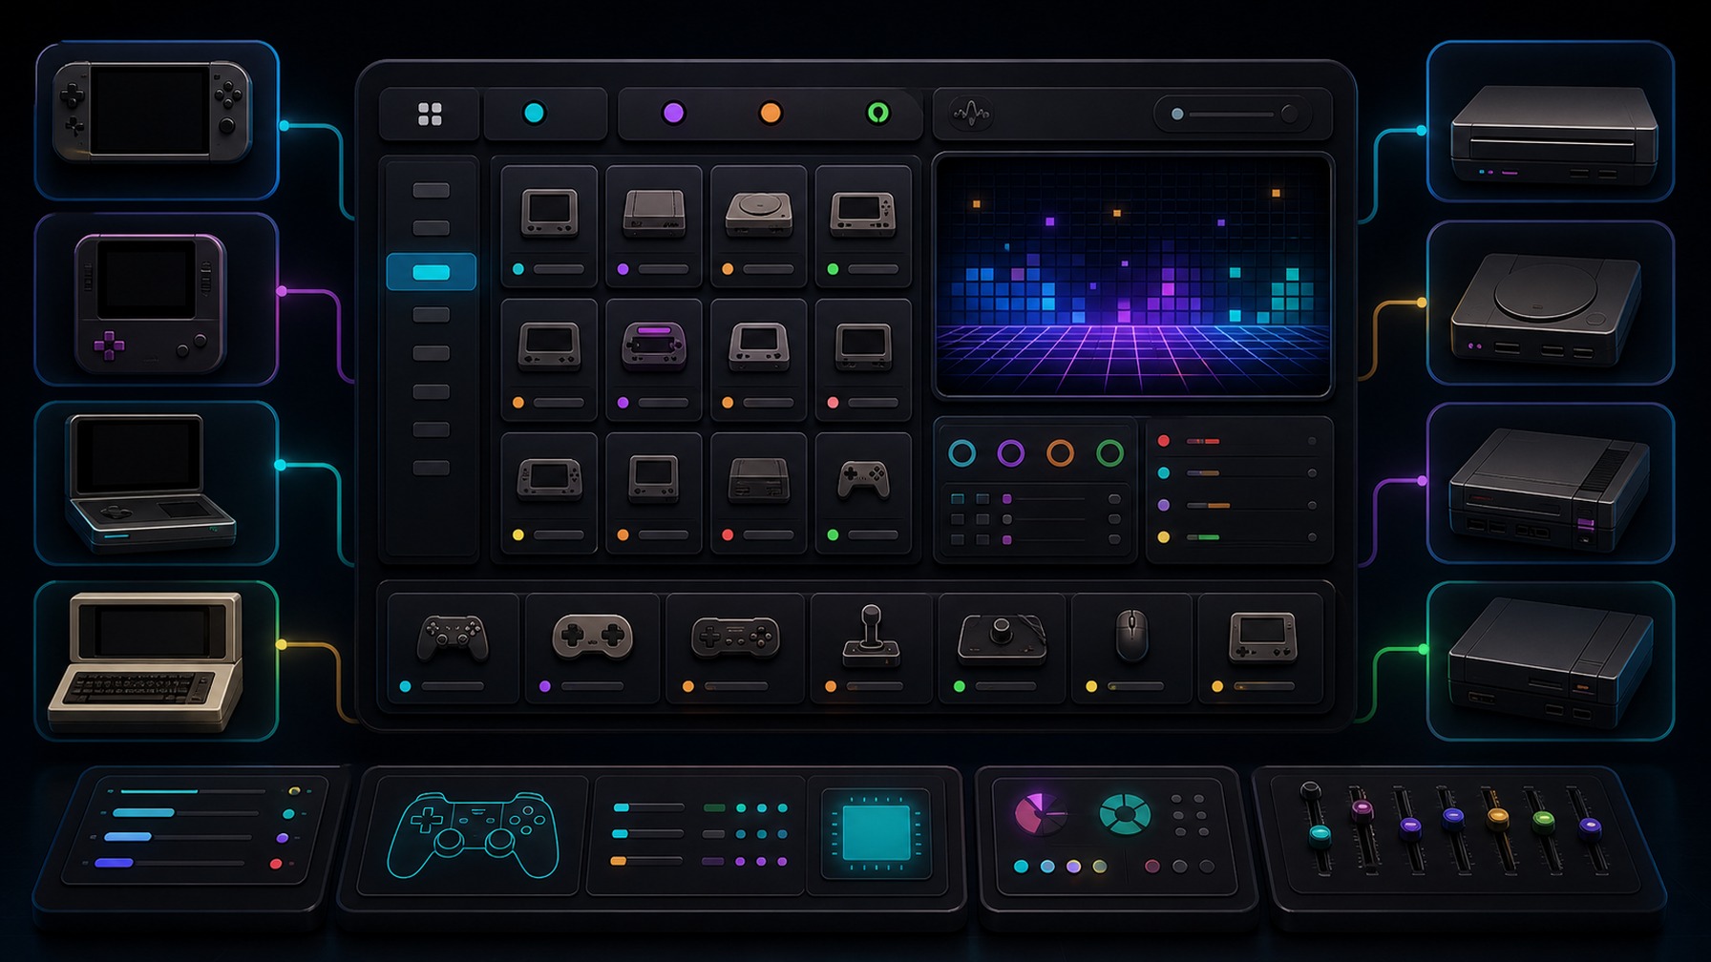Adjust the red-dot slider row in right panel
This screenshot has width=1711, height=962.
pyautogui.click(x=1237, y=441)
